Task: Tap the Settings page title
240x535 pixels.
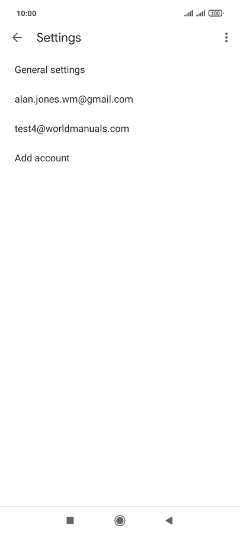Action: [59, 37]
